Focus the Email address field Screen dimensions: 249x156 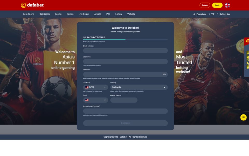tap(125, 51)
